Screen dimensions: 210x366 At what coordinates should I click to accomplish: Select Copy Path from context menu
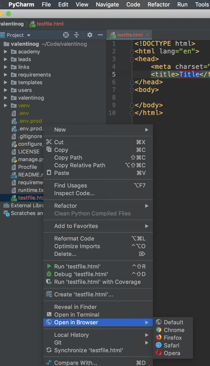point(98,157)
